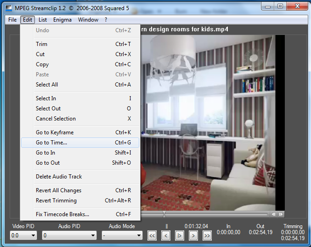The image size is (311, 247).
Task: Click the seek bar track right of playhead
Action: tap(216, 214)
